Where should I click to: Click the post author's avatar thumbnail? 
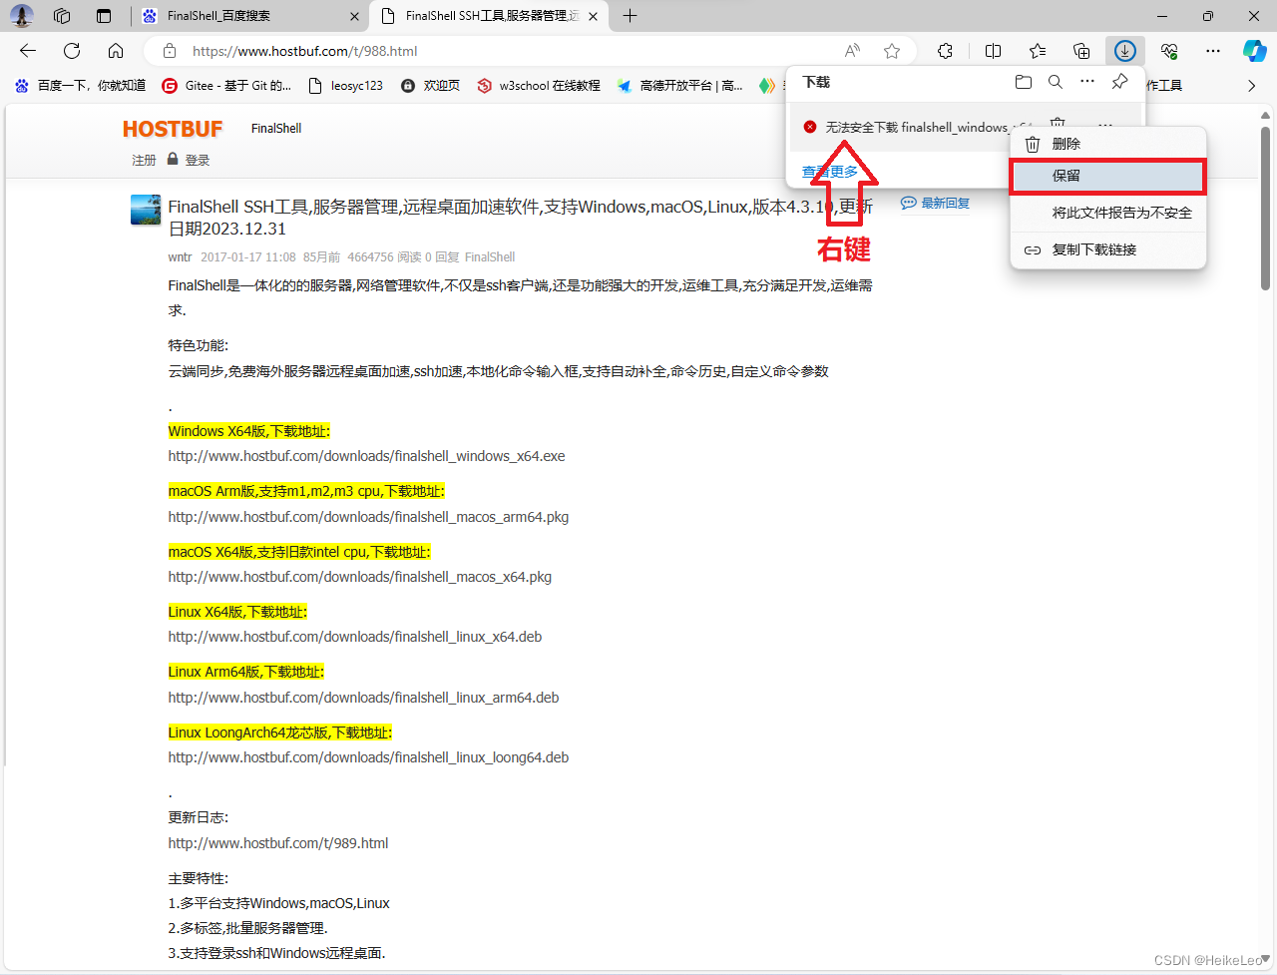[x=146, y=210]
